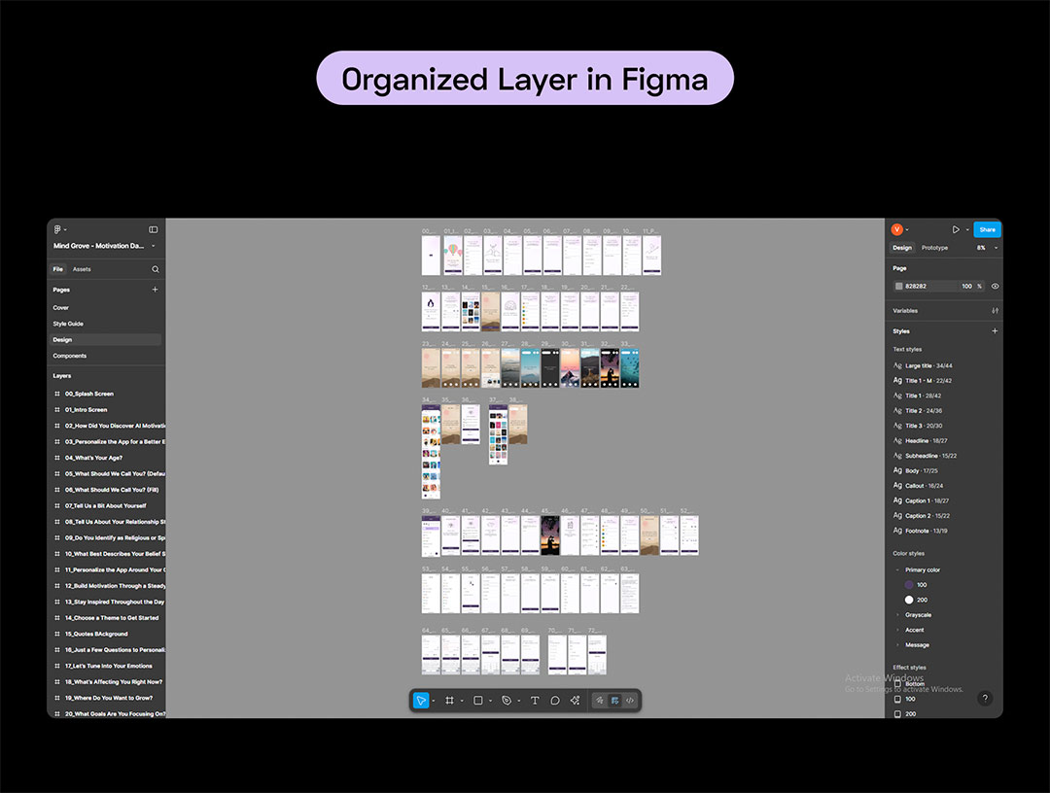Click the blue Share button
Screen dimensions: 1050x793
click(x=987, y=229)
